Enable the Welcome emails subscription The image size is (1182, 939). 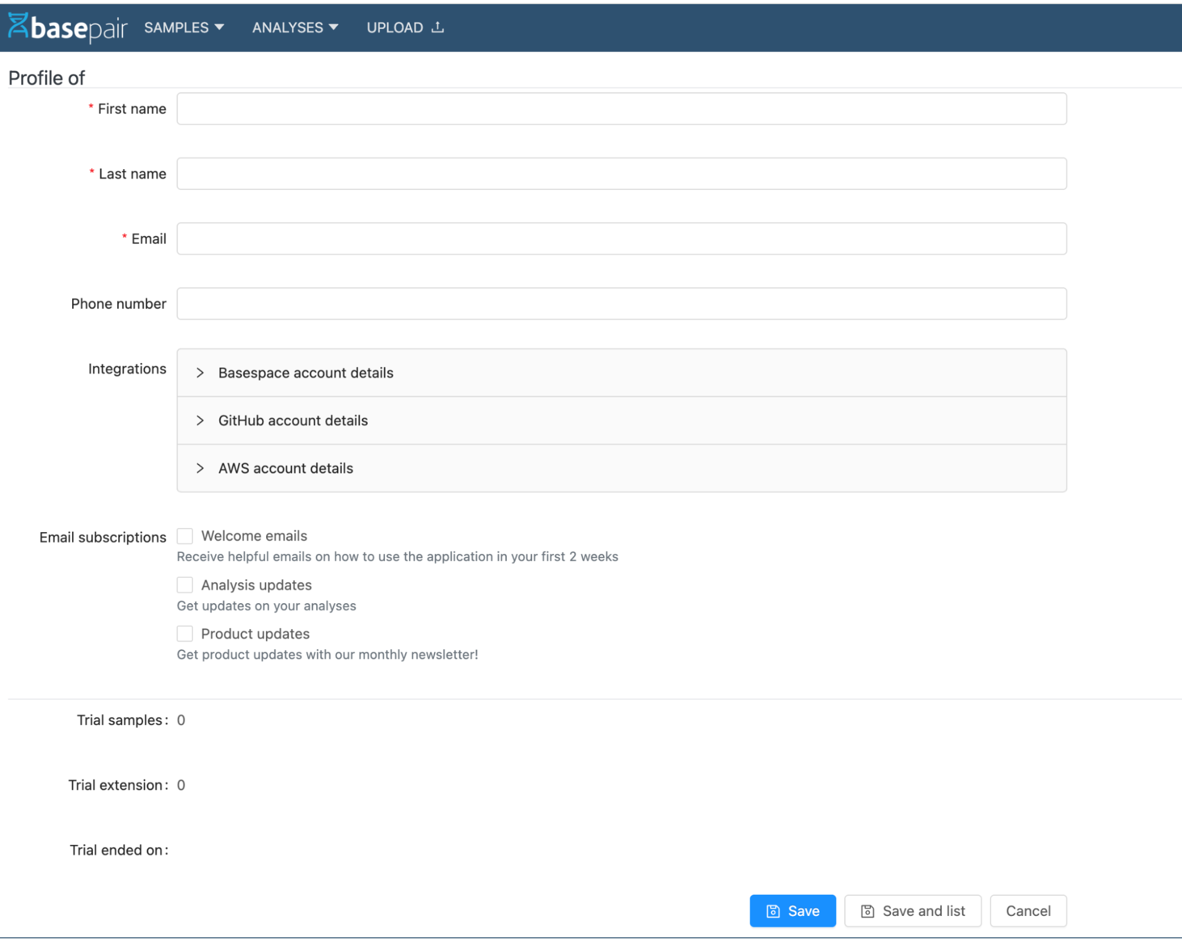(x=184, y=536)
